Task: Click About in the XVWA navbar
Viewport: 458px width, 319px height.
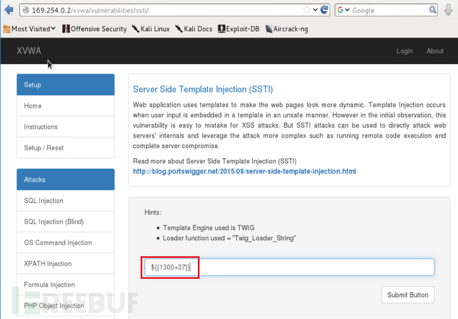Action: [435, 51]
